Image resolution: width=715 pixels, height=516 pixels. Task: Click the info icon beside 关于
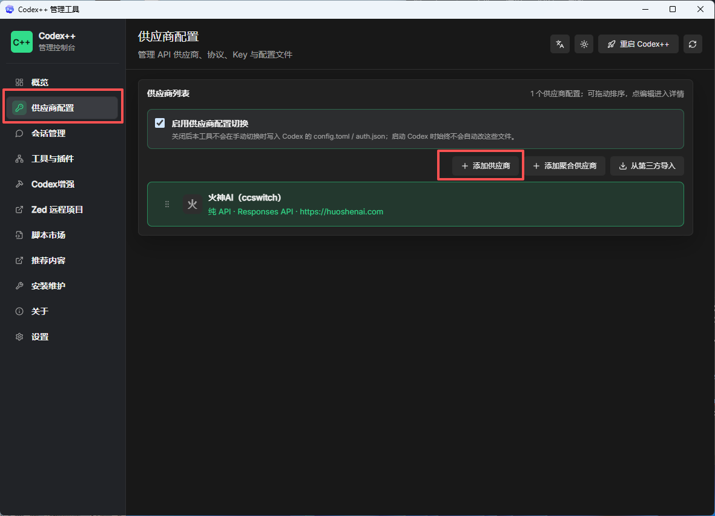point(19,311)
